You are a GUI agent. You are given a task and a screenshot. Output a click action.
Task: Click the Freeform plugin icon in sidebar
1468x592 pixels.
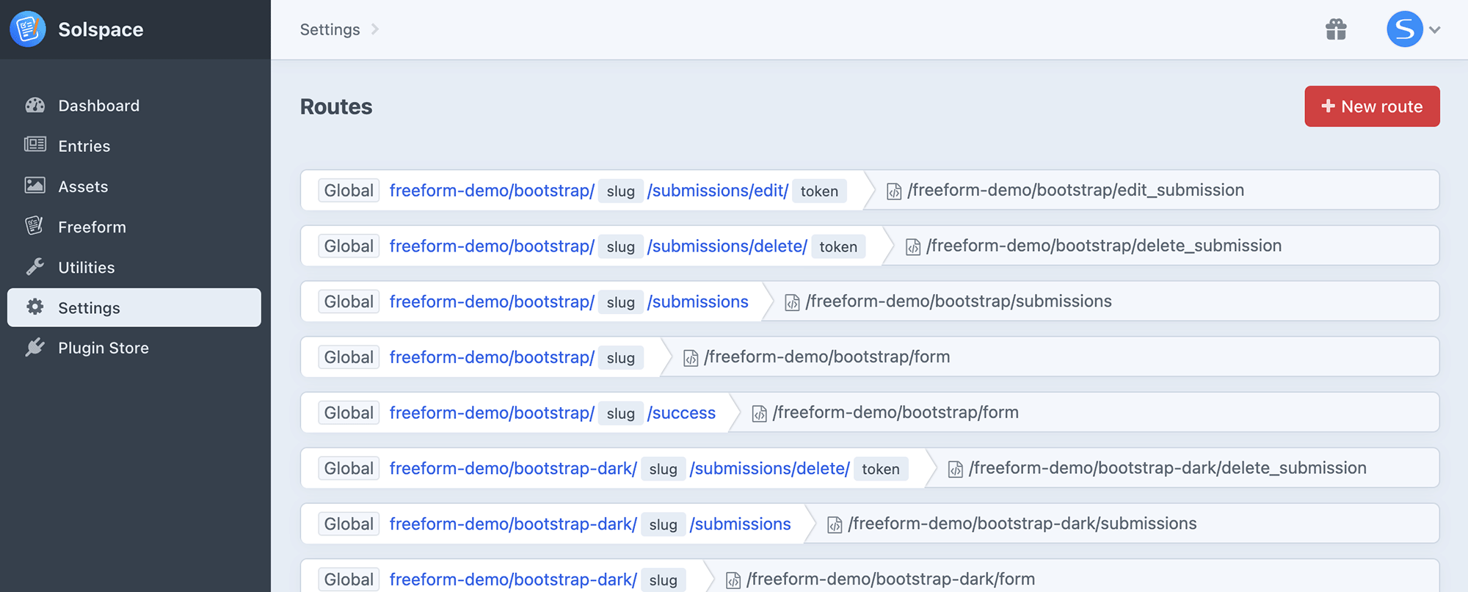(x=34, y=226)
